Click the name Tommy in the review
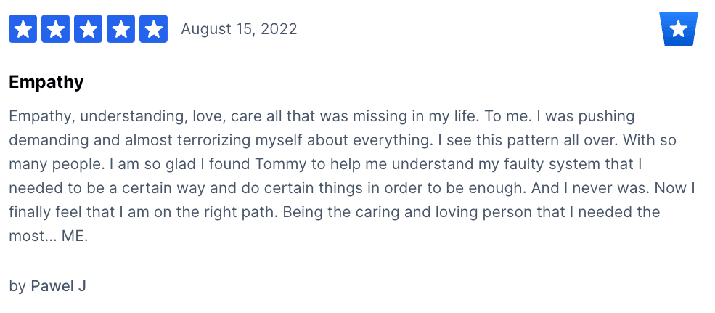715x313 pixels. point(282,165)
